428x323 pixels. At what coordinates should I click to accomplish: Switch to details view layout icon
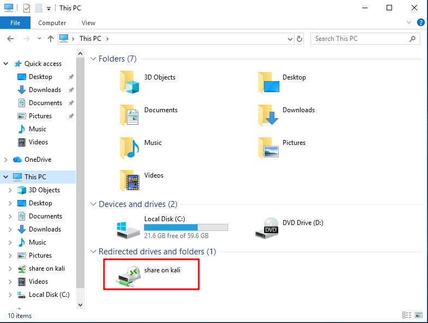point(406,315)
